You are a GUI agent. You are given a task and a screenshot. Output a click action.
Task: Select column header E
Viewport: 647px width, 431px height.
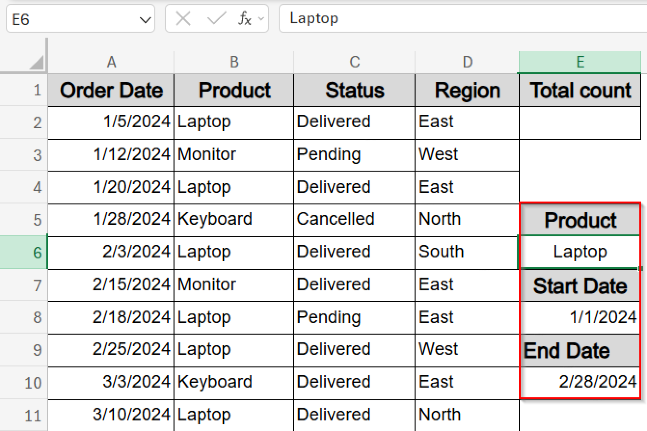tap(580, 62)
